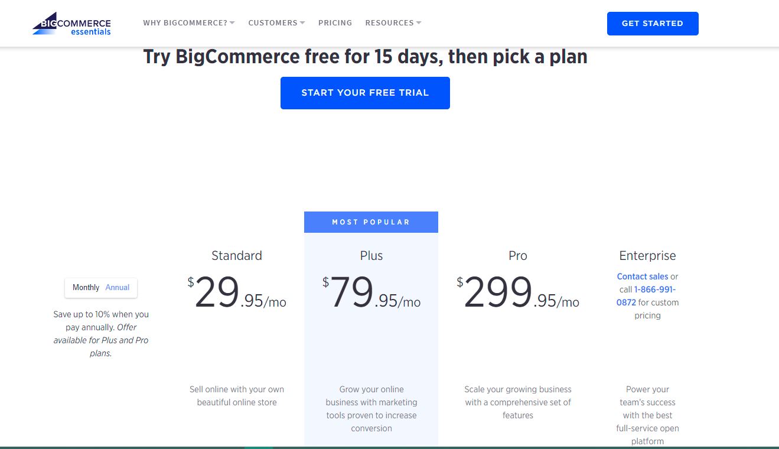The image size is (779, 449).
Task: Select the Enterprise plan heading
Action: click(647, 256)
